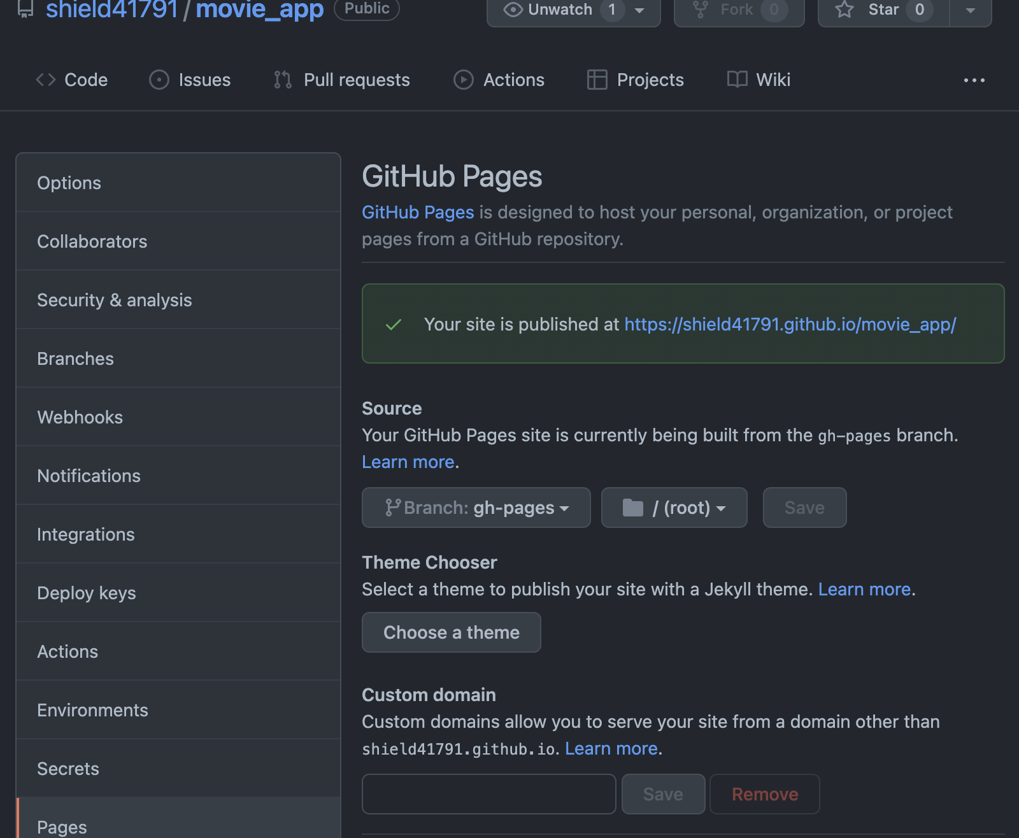Click the Code brackets icon
This screenshot has height=838, width=1019.
[x=46, y=80]
